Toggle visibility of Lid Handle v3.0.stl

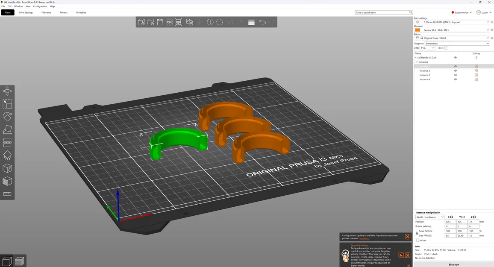455,58
